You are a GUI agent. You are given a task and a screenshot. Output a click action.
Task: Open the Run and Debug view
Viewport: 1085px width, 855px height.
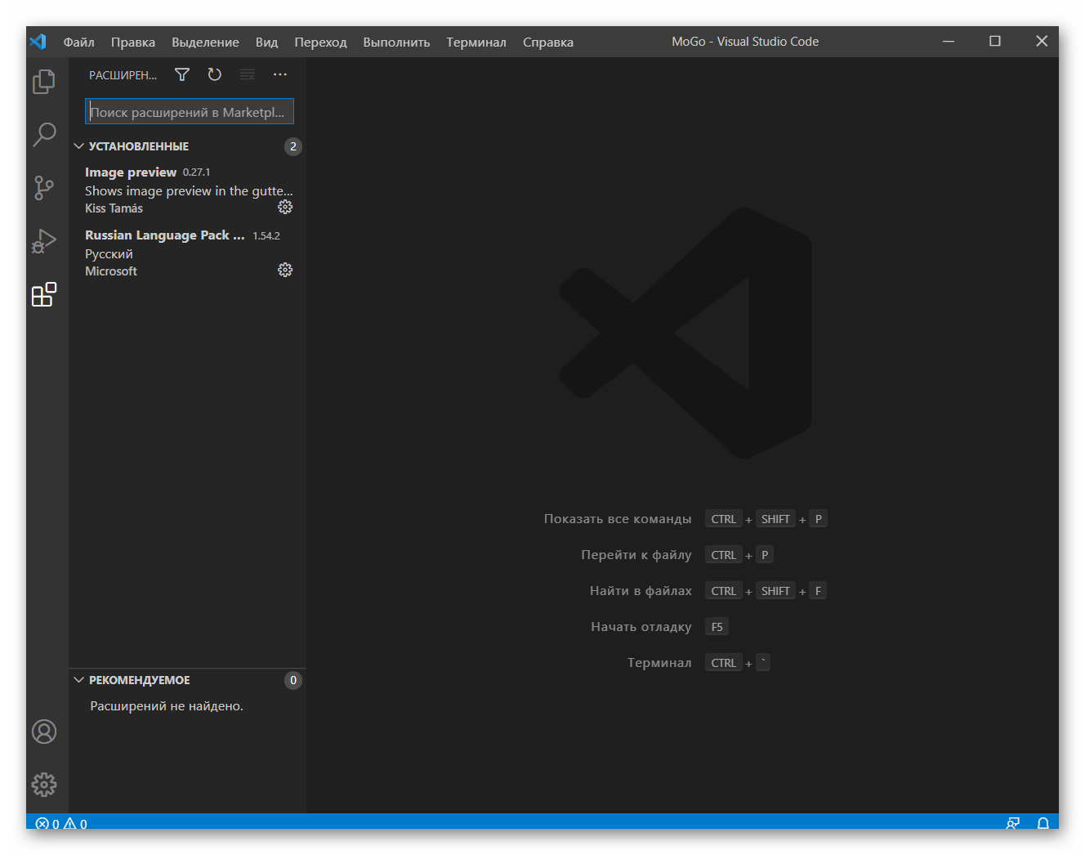(44, 241)
